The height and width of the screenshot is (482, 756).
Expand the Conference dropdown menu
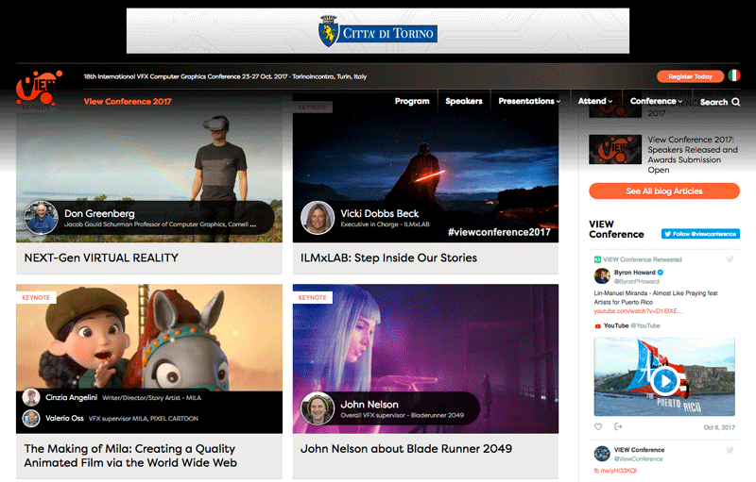pos(656,101)
